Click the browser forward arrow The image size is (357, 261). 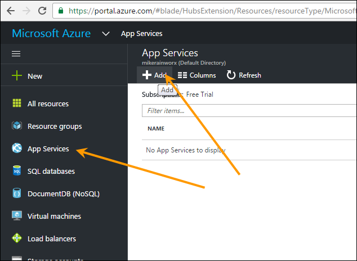pyautogui.click(x=26, y=11)
